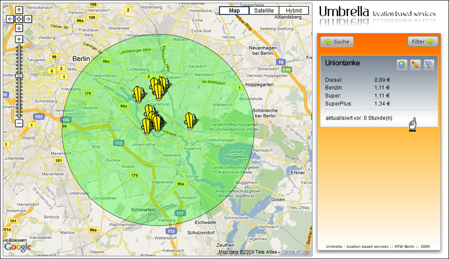The image size is (449, 259).
Task: Click the SuperPlus price 1,34 €
Action: tap(382, 104)
